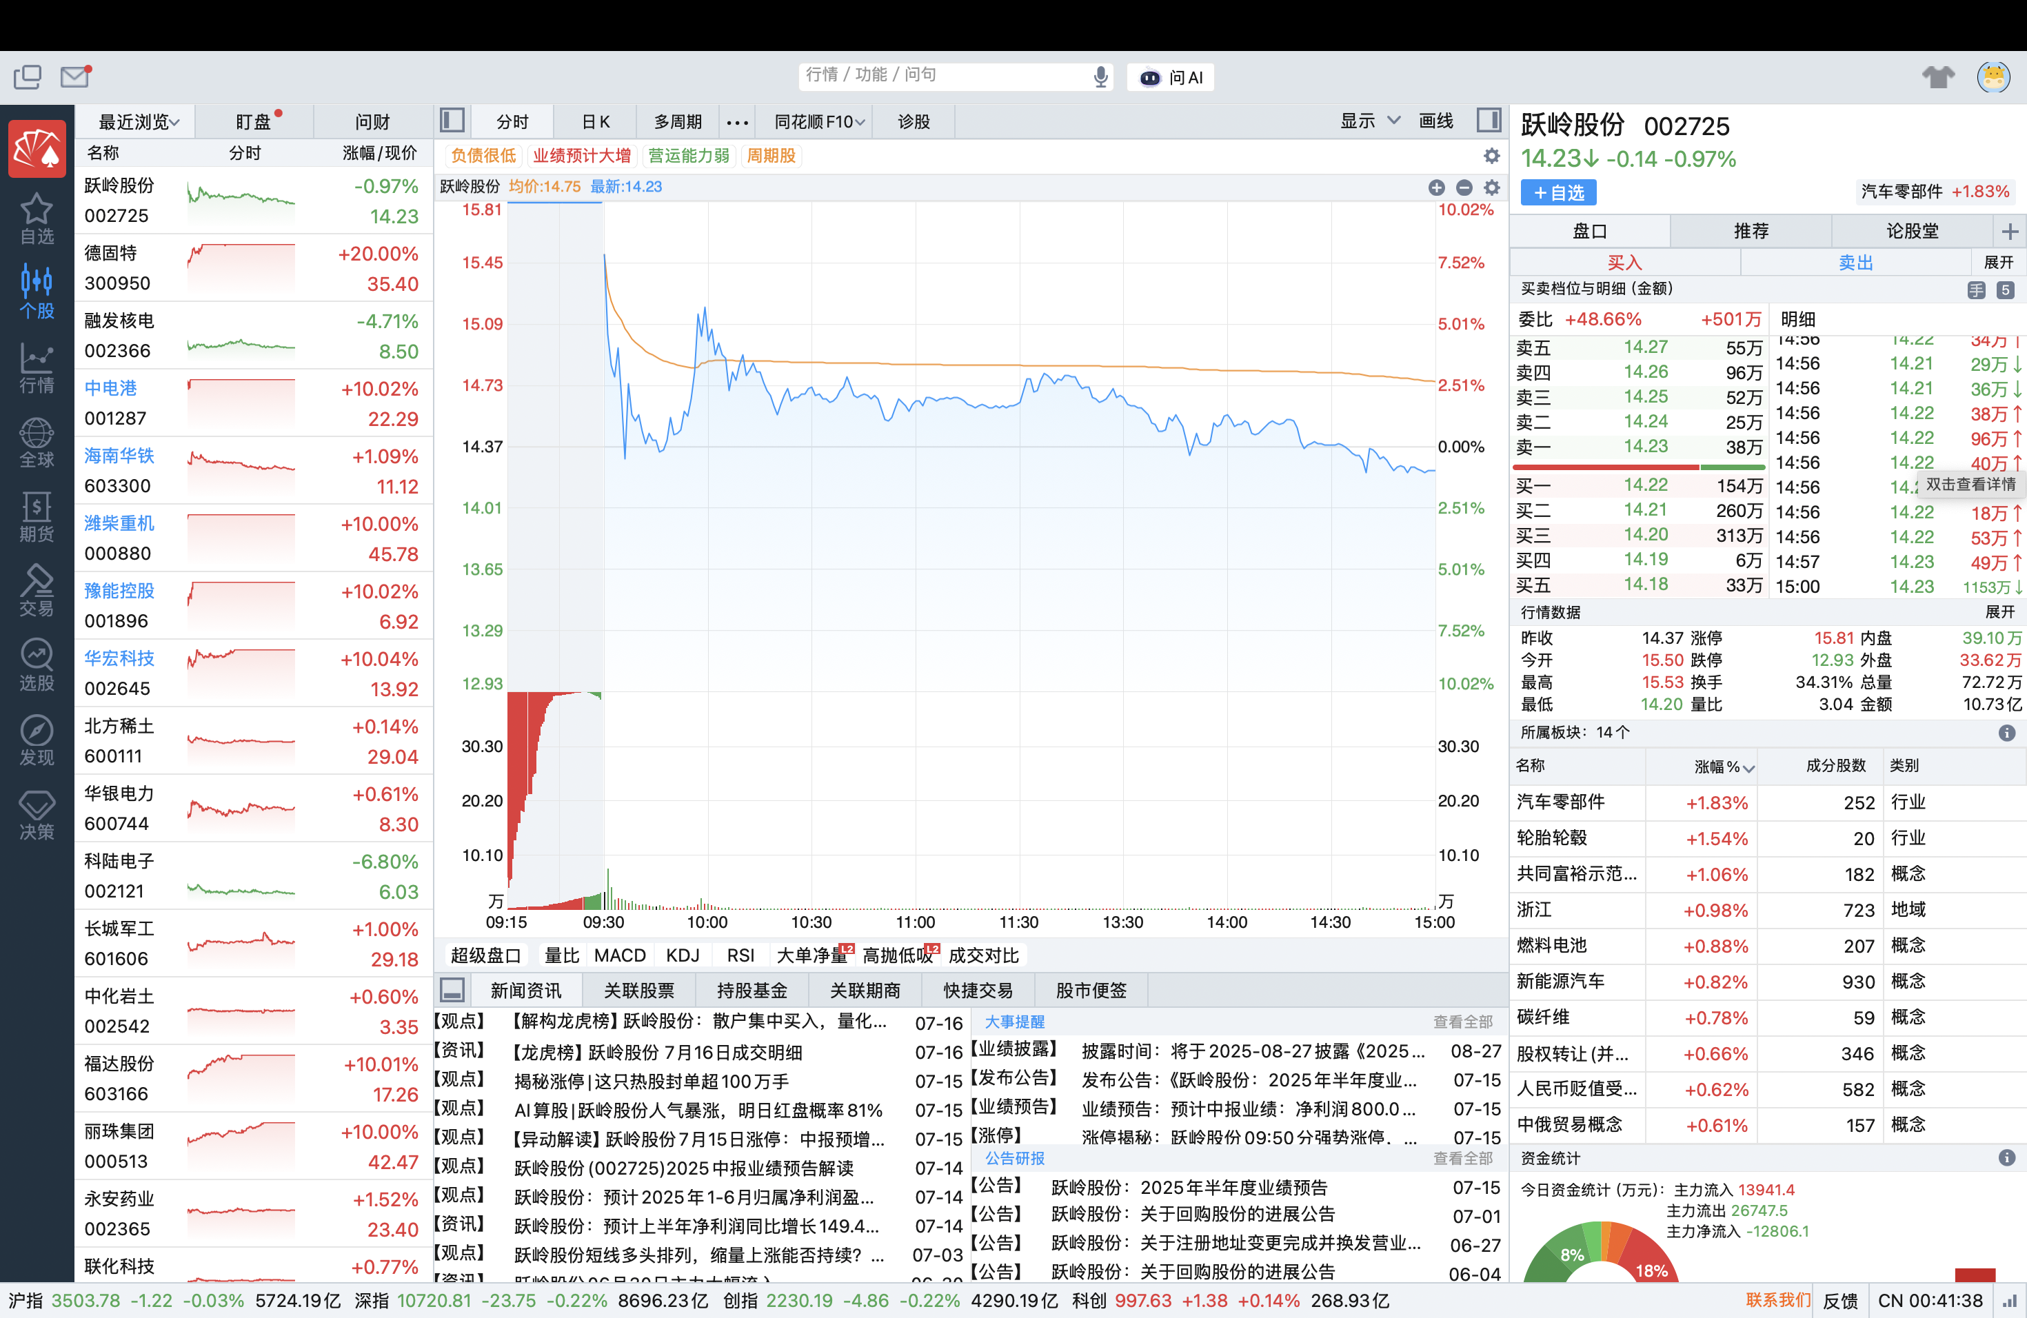2027x1318 pixels.
Task: Expand the 最近浏览 dropdown
Action: click(x=139, y=122)
